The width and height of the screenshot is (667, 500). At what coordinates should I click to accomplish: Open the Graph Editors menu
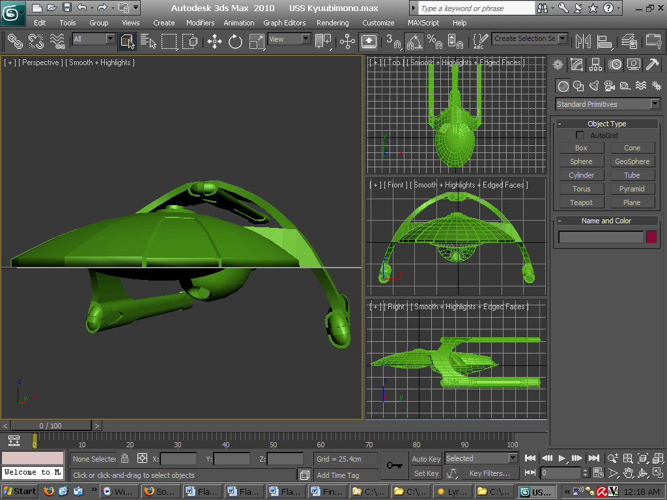[285, 23]
